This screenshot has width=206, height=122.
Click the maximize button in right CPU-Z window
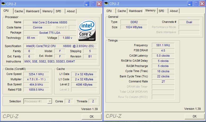196,4
